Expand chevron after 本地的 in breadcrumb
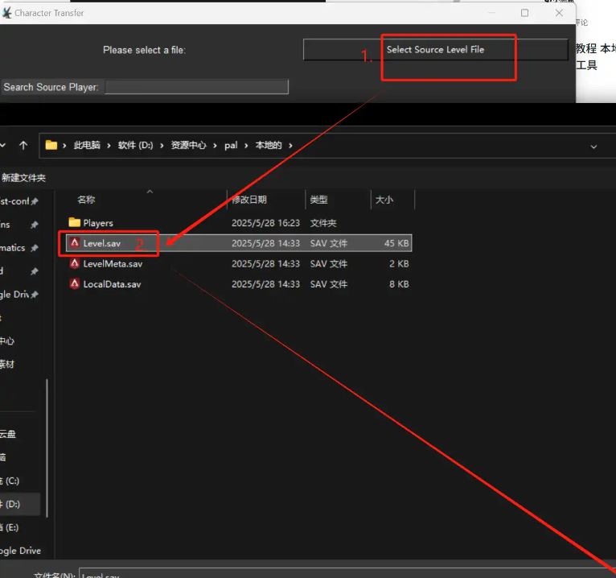This screenshot has width=616, height=578. point(291,146)
